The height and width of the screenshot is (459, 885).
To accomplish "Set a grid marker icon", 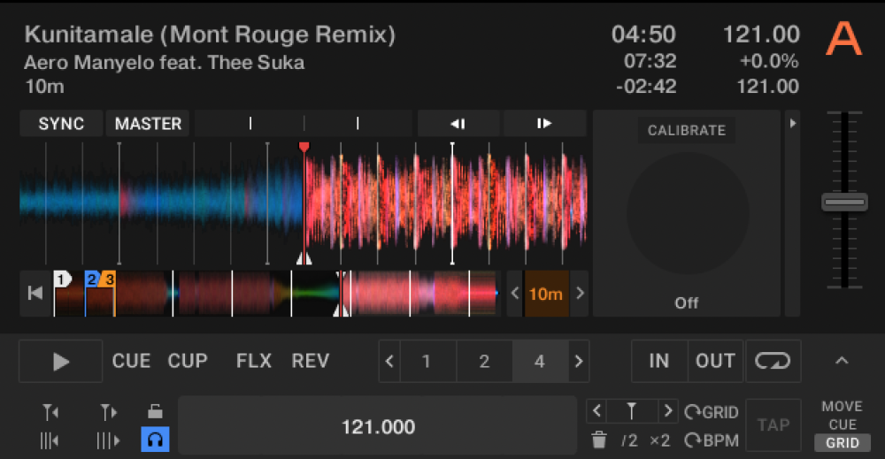I will [632, 411].
